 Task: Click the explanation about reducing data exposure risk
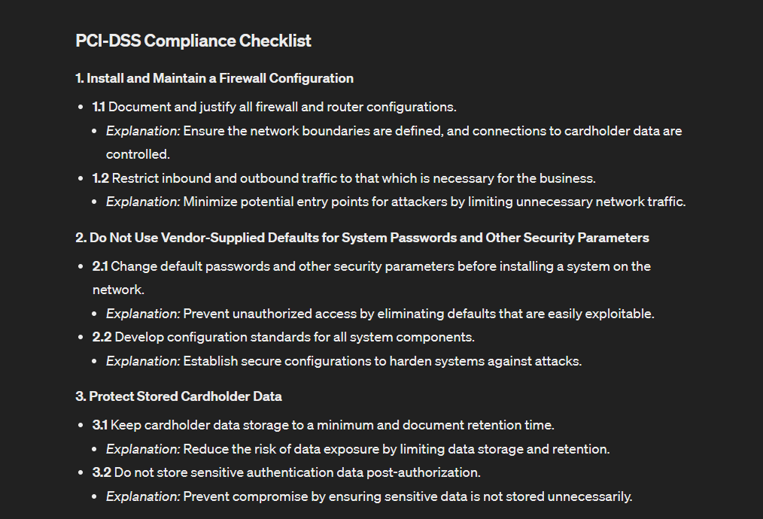coord(357,449)
